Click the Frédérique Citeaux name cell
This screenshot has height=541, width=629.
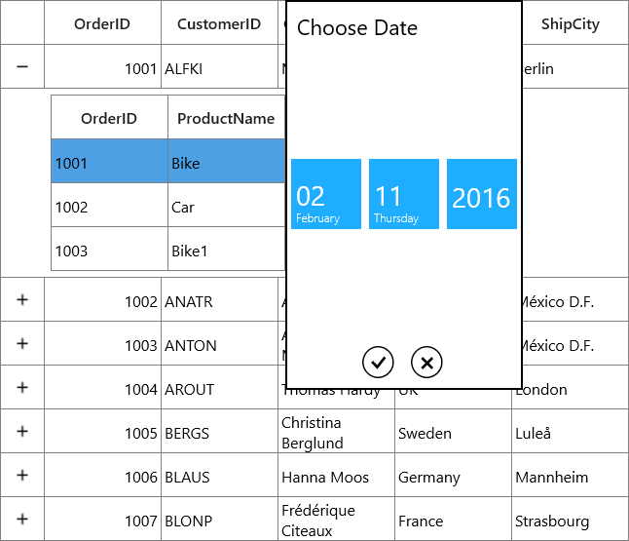click(x=336, y=519)
